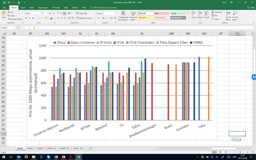Toggle align text left

[x=58, y=18]
